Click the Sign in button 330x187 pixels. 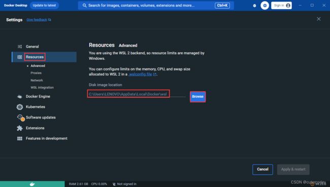(x=281, y=6)
